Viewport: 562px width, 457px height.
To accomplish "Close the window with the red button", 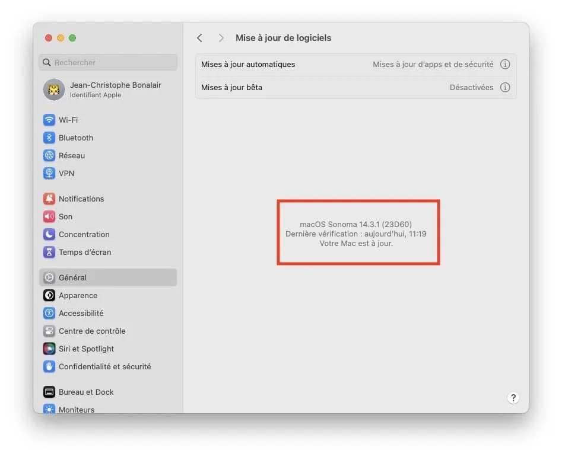I will coord(49,38).
